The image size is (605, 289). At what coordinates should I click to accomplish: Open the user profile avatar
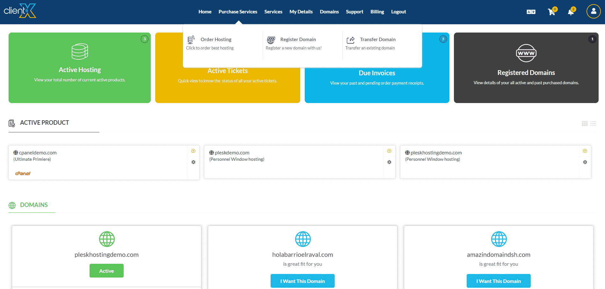coord(593,11)
